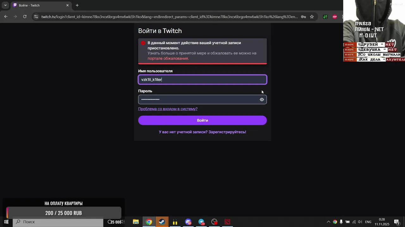Expand the tab search dropdown arrow
The height and width of the screenshot is (227, 405).
click(5, 5)
